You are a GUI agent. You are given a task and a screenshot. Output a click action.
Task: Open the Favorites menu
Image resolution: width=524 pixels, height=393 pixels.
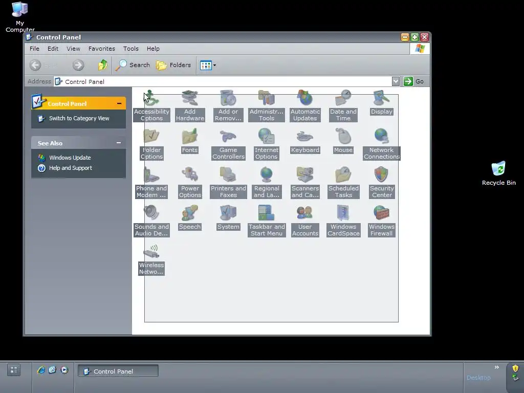pos(102,49)
